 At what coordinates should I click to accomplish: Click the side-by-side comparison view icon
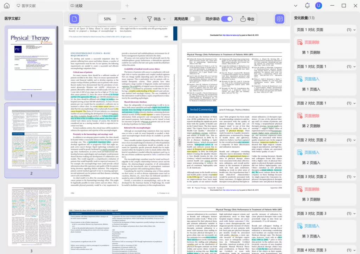(x=279, y=19)
